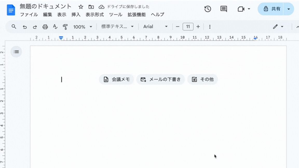Open the 編集 menu
This screenshot has height=168, width=299.
coord(47,15)
